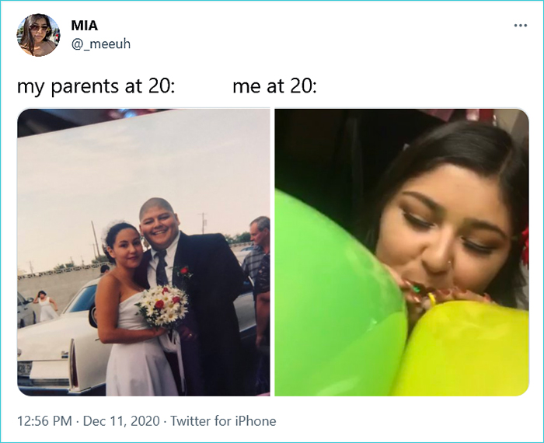Click the 12:56 PM timestamp
544x443 pixels.
tap(44, 420)
